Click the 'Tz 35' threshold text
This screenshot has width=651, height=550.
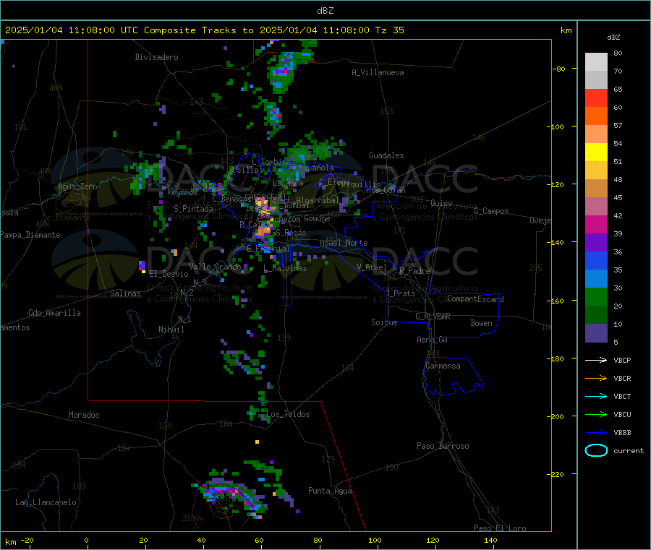pos(390,30)
